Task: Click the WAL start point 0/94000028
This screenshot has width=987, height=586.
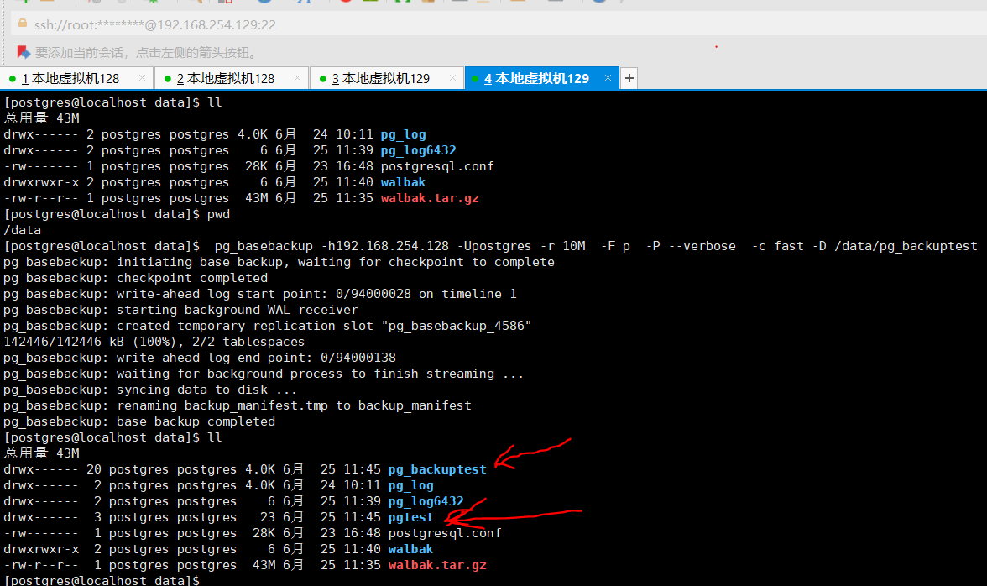Action: tap(373, 294)
